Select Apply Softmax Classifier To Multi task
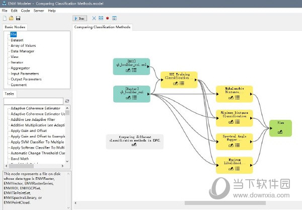Viewport: 302px width, 210px height. point(38,148)
